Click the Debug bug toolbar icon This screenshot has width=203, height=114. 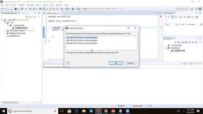click(62, 9)
